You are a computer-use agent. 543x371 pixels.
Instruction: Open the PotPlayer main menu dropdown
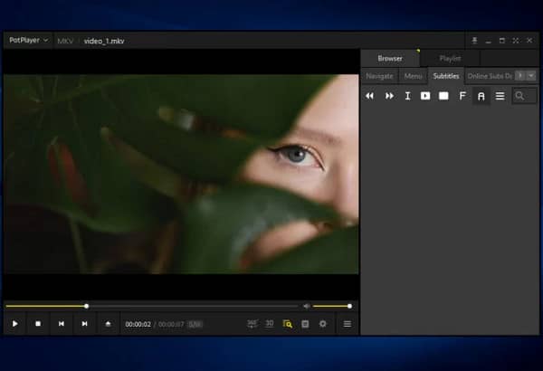pyautogui.click(x=28, y=40)
